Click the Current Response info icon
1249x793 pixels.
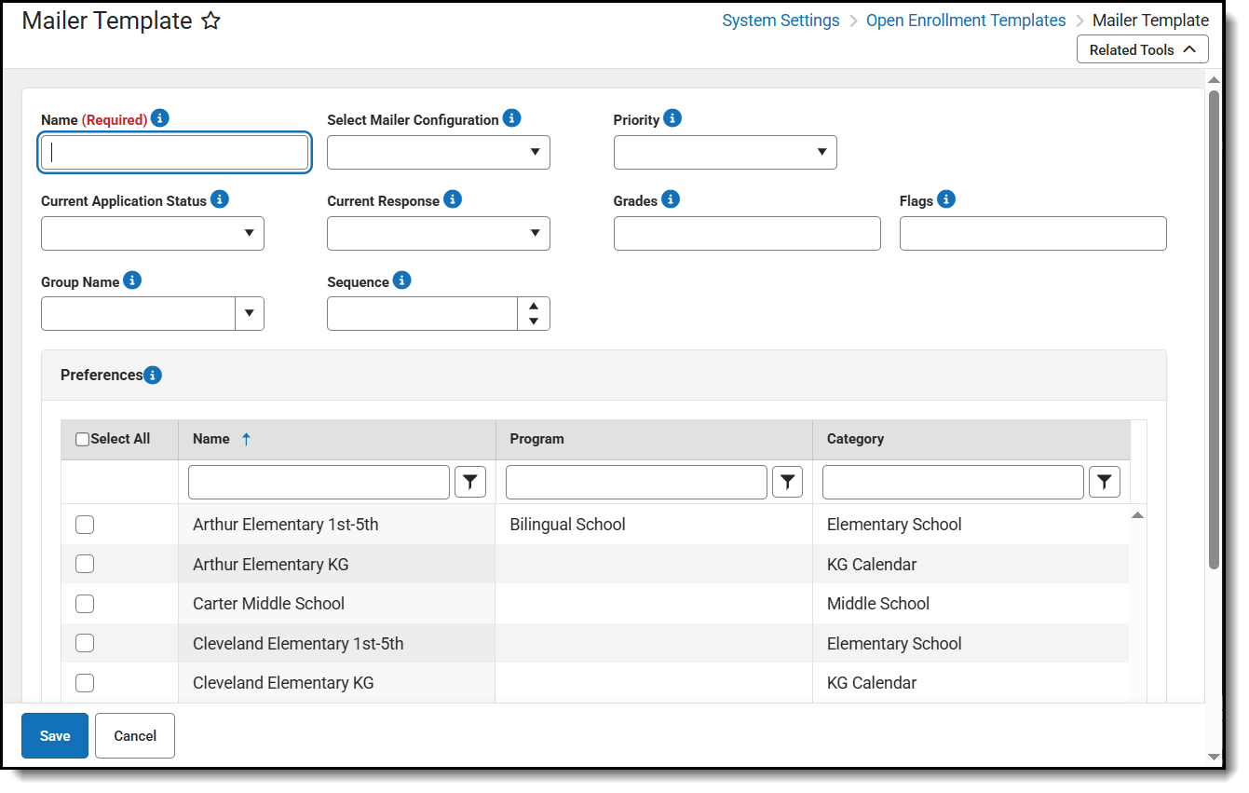tap(453, 199)
